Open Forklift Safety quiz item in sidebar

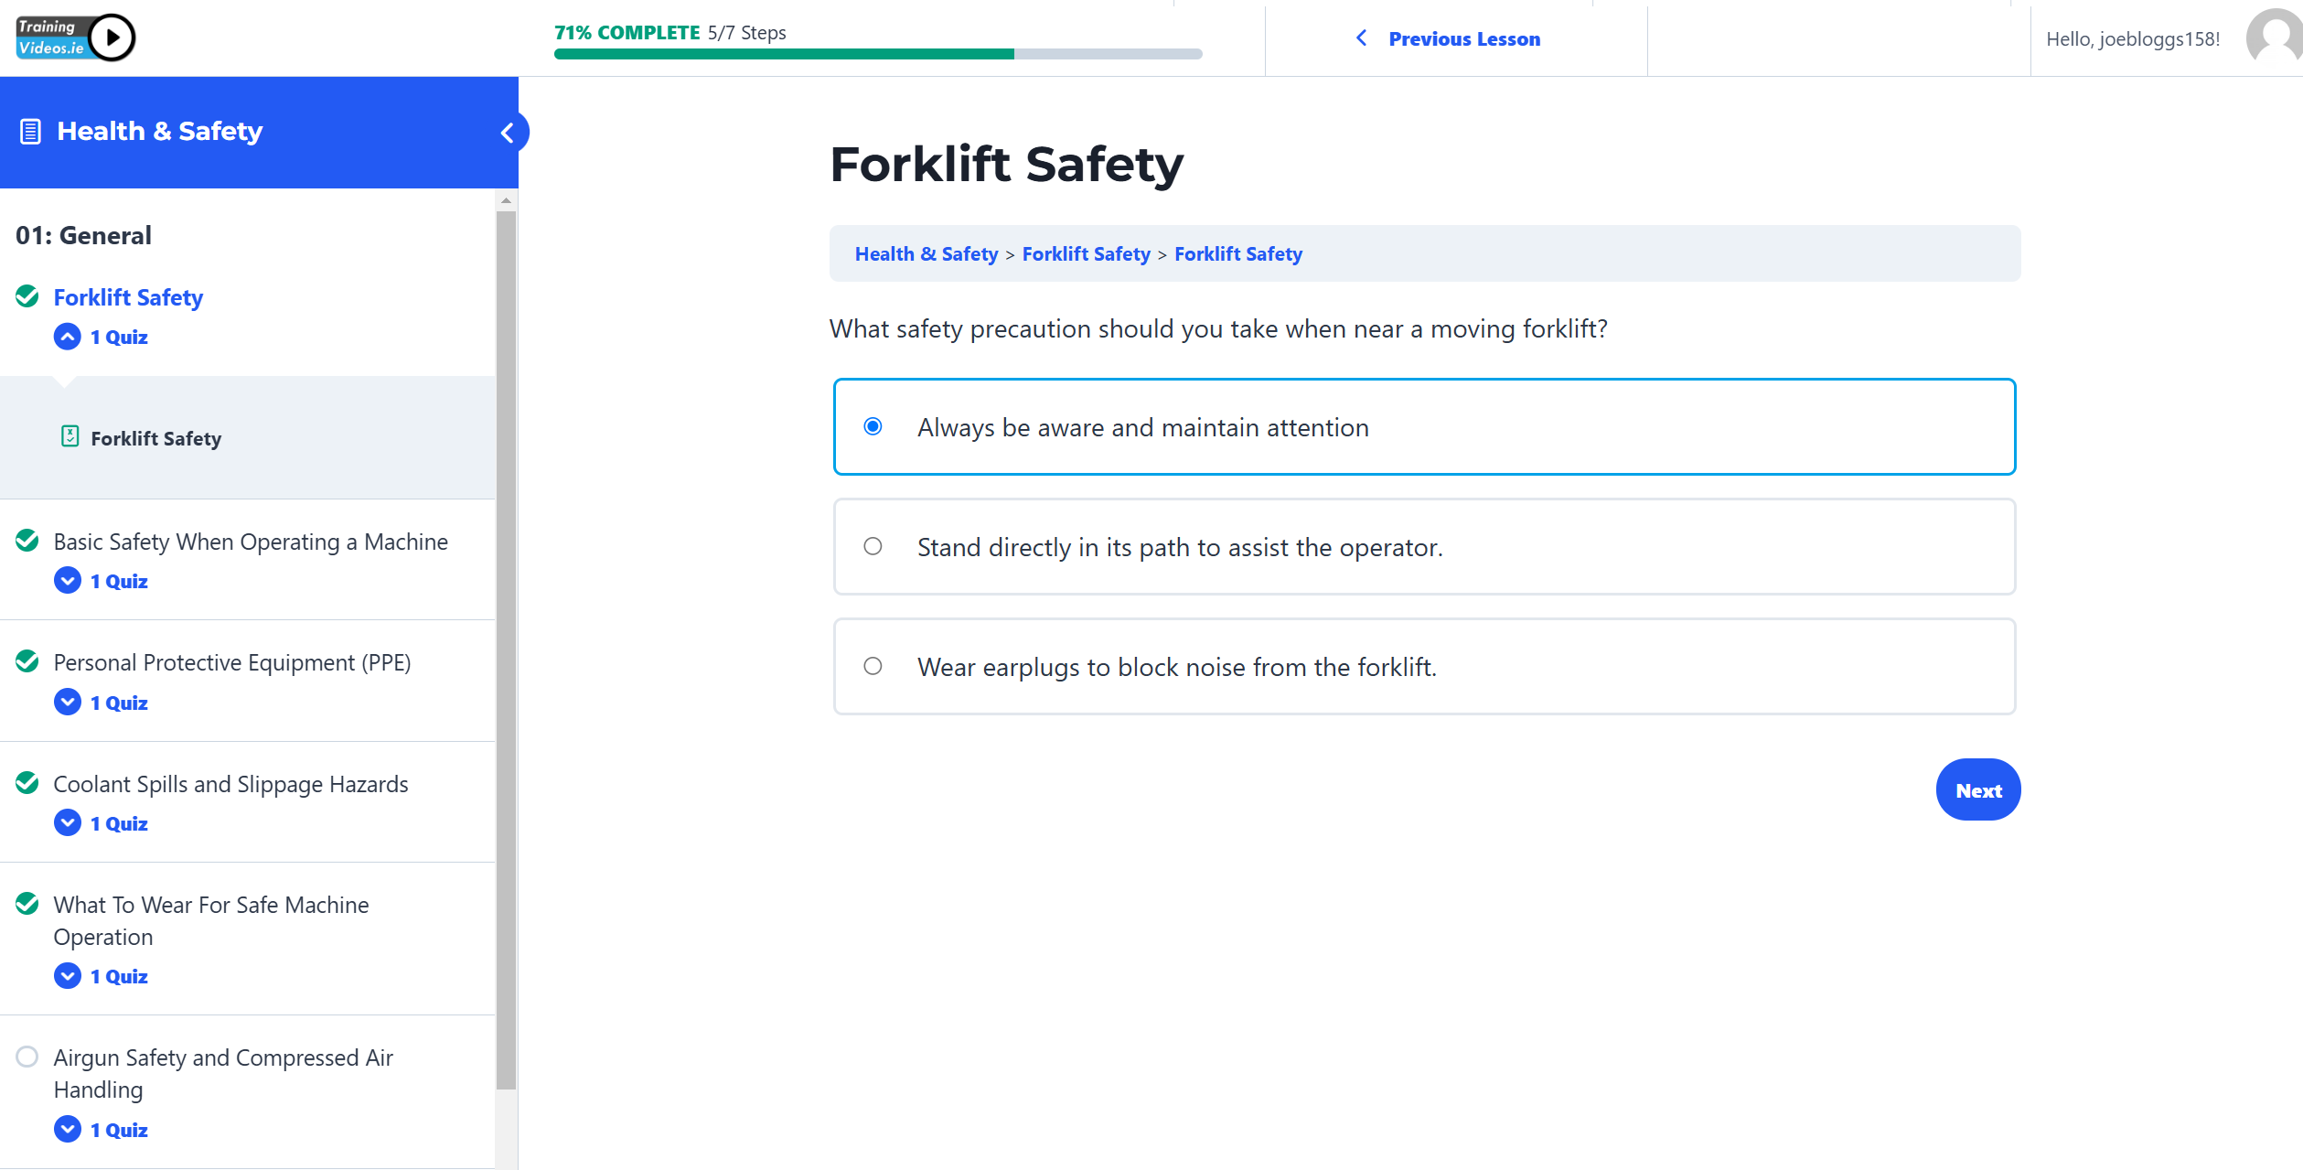coord(155,438)
